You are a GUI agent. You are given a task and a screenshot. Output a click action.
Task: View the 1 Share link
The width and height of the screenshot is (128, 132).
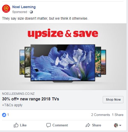[118, 115]
